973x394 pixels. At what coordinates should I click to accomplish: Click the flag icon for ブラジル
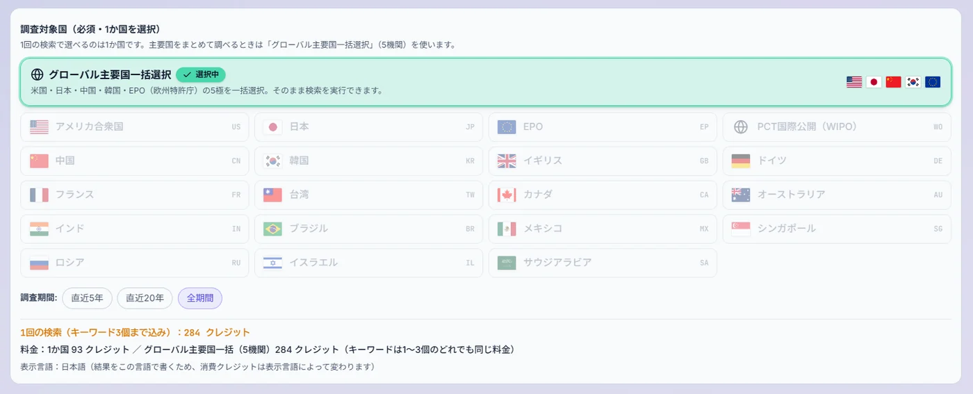(x=272, y=229)
